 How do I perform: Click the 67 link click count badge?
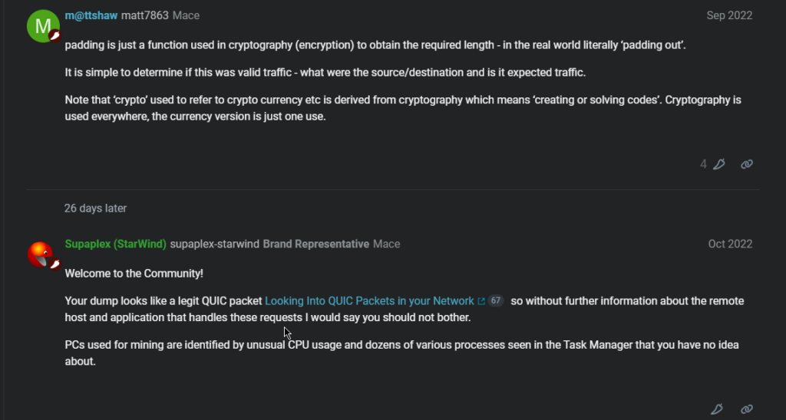[x=496, y=301]
